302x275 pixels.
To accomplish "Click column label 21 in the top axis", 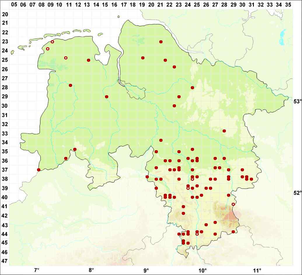I will (160, 4).
